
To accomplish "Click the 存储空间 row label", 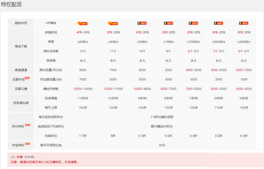I will (x=51, y=33).
